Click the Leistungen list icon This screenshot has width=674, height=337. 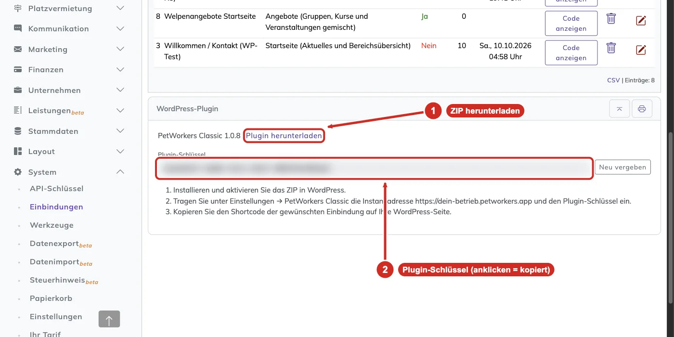[x=18, y=110]
